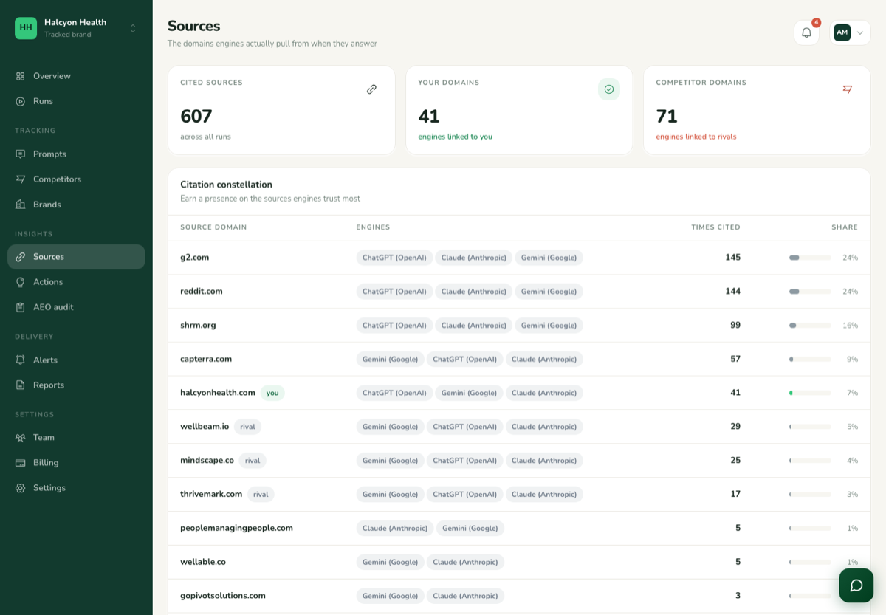Image resolution: width=886 pixels, height=615 pixels.
Task: Click the wellable.co source domain
Action: pyautogui.click(x=203, y=562)
